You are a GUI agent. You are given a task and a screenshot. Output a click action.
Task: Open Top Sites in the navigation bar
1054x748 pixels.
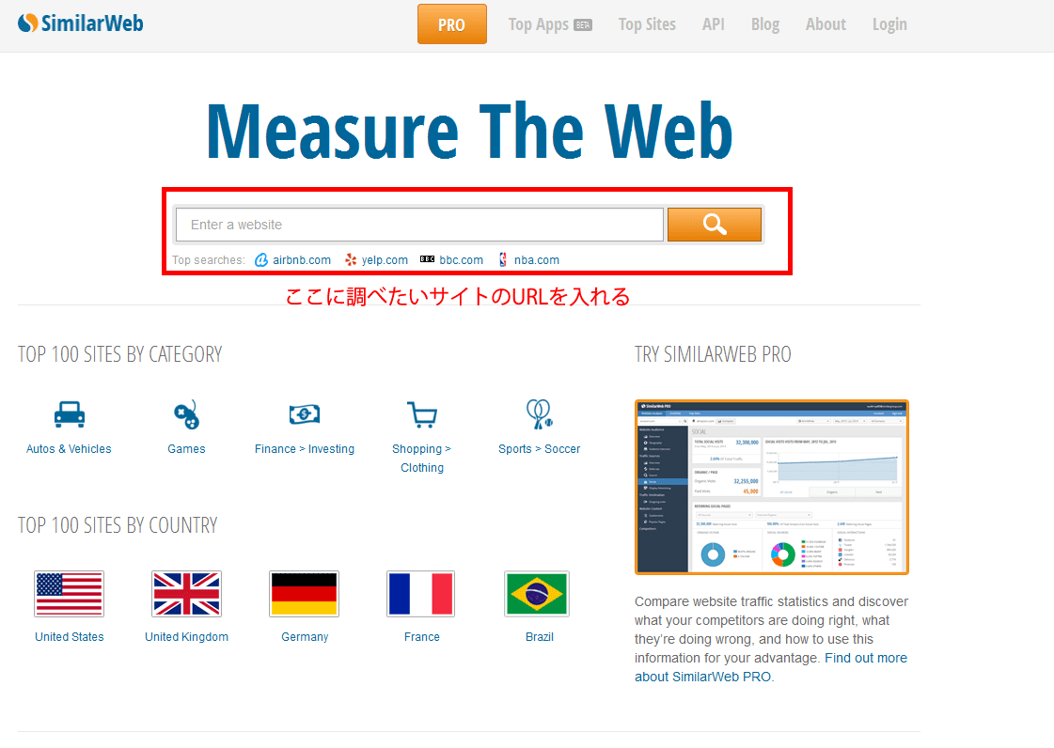tap(647, 24)
